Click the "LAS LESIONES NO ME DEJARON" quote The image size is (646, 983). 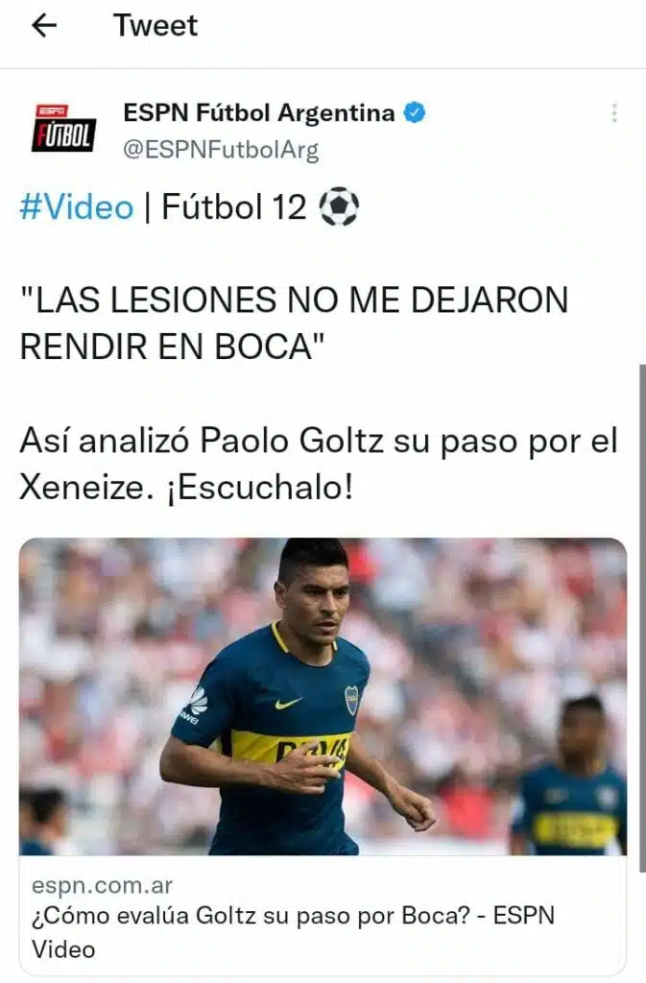(x=294, y=300)
